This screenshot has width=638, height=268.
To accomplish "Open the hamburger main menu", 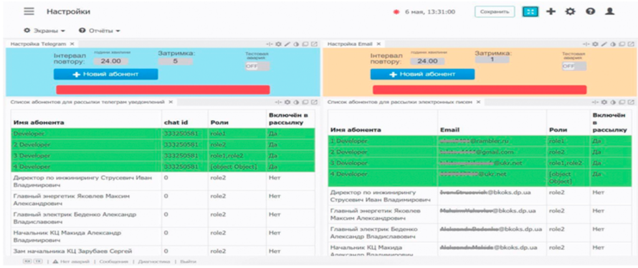I will tap(29, 11).
